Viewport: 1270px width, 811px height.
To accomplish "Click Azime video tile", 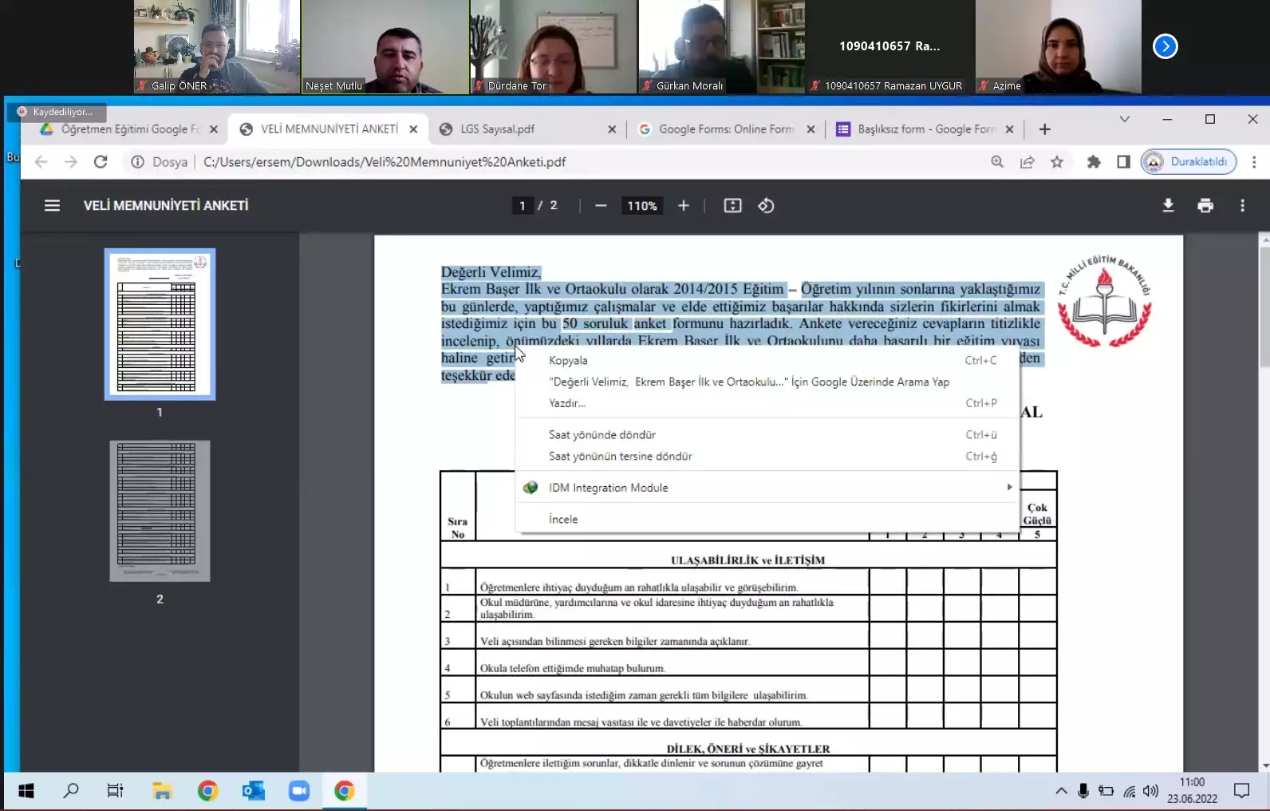I will pyautogui.click(x=1058, y=47).
